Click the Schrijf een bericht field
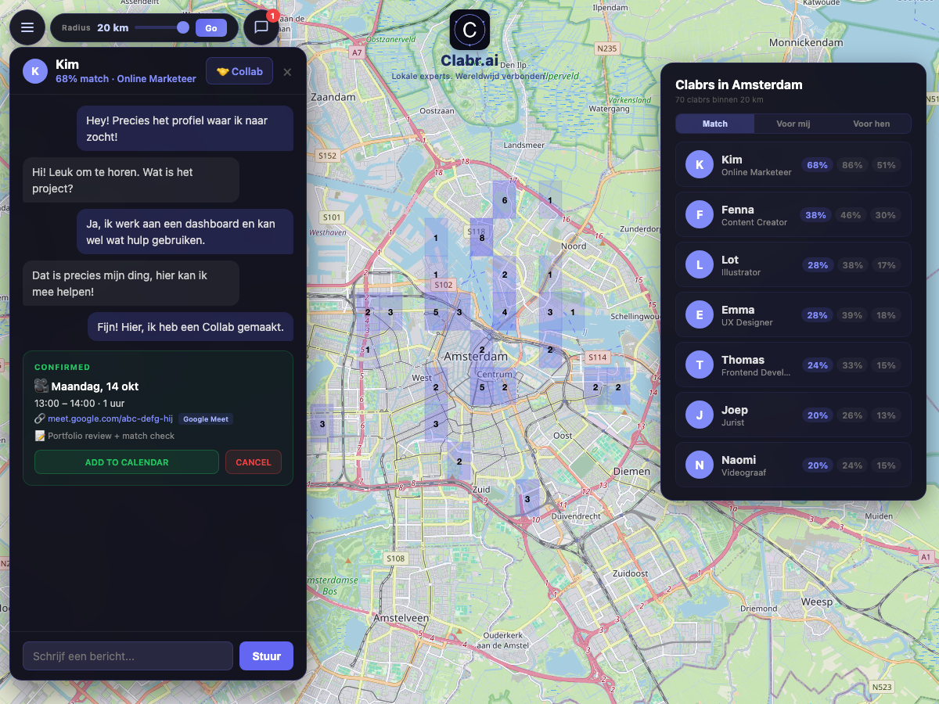The image size is (939, 704). (128, 656)
